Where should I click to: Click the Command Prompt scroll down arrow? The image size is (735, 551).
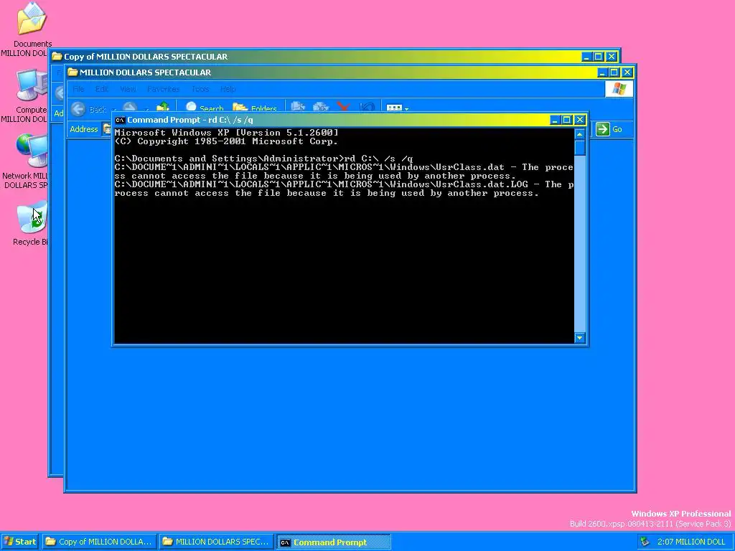pyautogui.click(x=580, y=338)
